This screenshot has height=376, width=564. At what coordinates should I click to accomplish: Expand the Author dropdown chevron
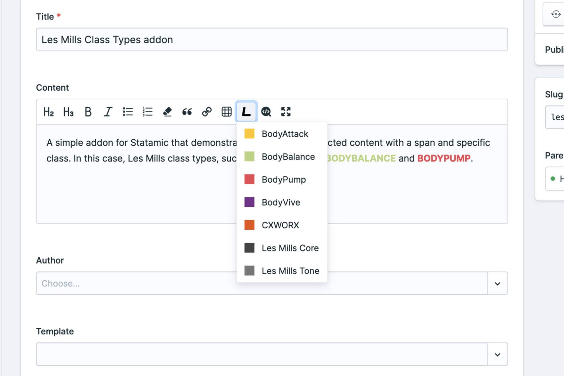[x=498, y=284]
